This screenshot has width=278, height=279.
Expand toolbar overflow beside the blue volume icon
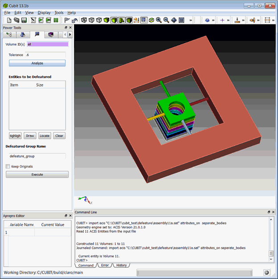[213, 20]
